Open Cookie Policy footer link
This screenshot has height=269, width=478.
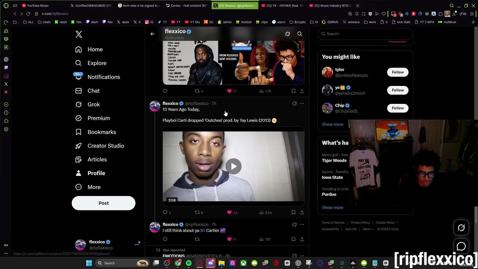coord(385,223)
